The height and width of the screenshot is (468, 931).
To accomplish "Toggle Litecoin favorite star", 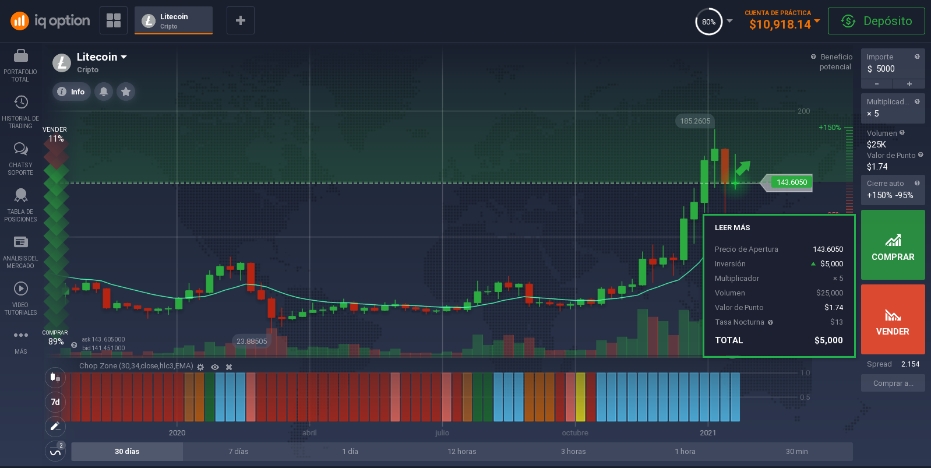I will point(125,92).
